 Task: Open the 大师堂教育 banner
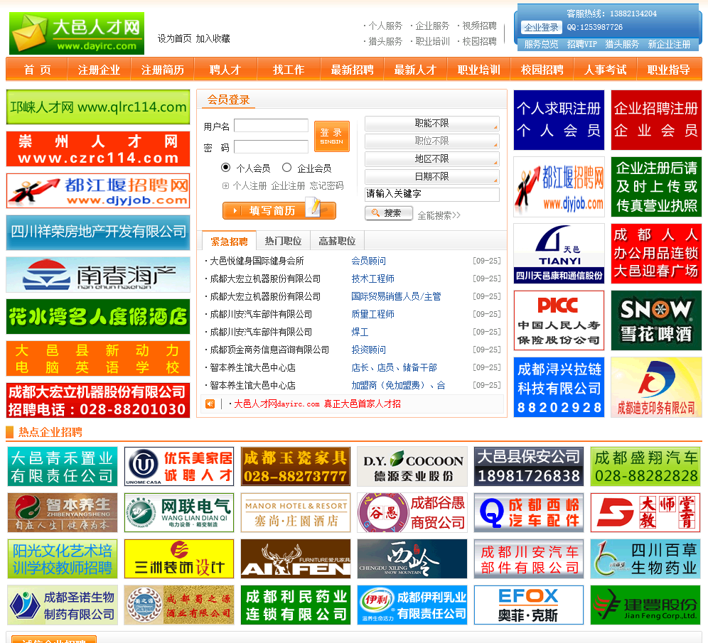click(x=645, y=512)
